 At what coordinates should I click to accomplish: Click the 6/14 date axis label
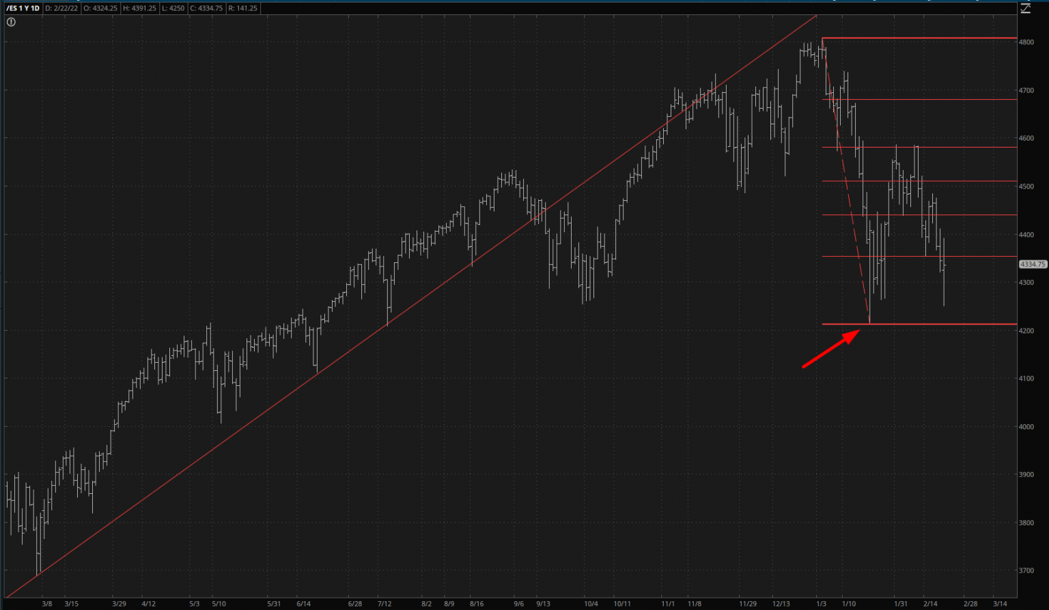(x=305, y=604)
